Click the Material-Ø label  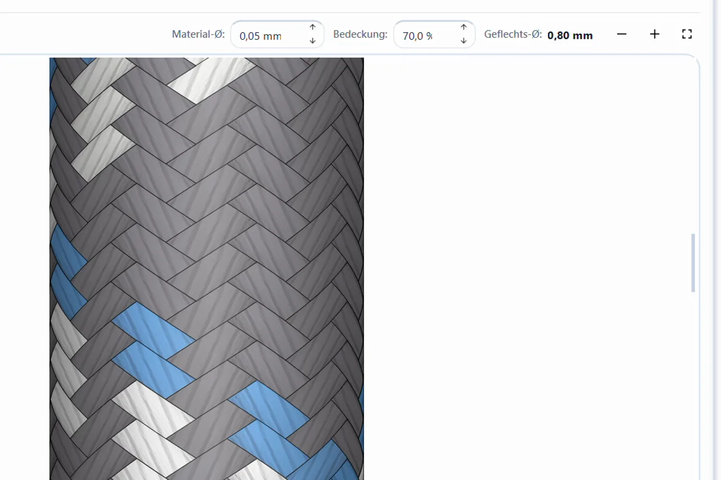198,35
